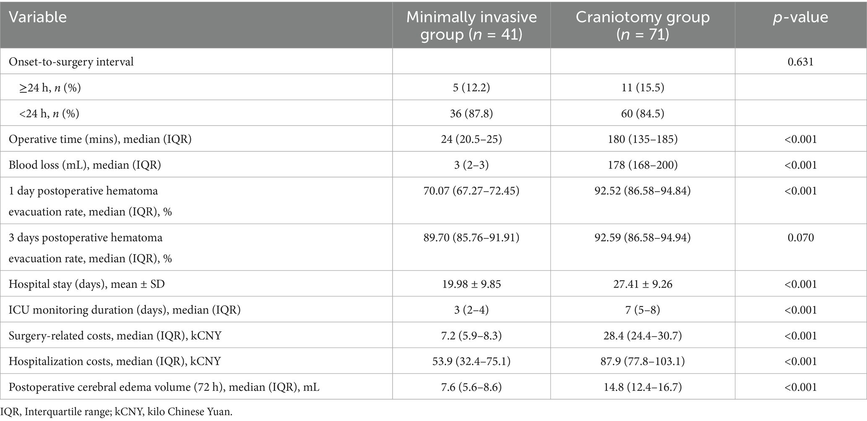
Task: Select the 0.070 p-value cell
Action: point(800,238)
